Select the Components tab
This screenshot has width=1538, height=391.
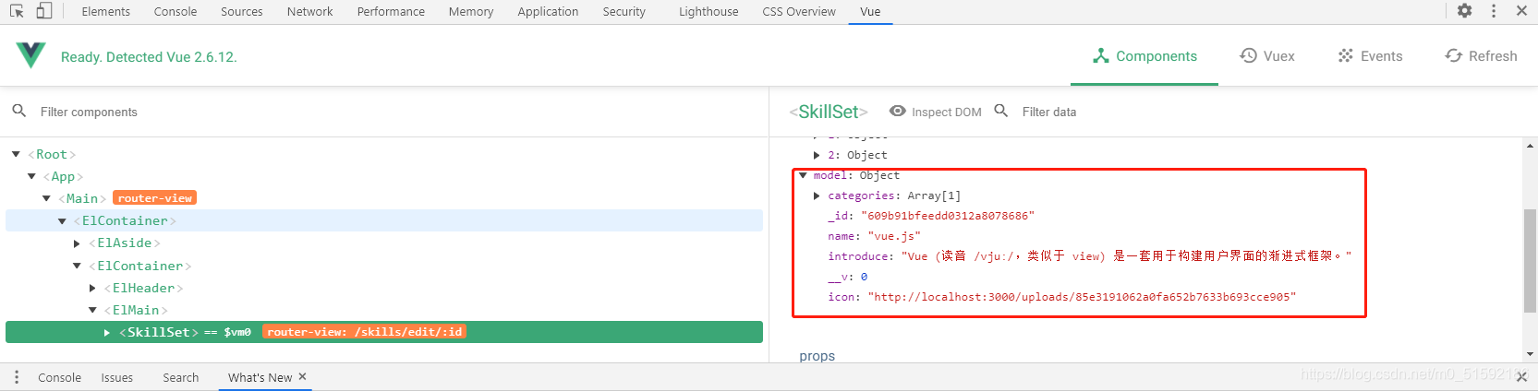[x=1144, y=56]
